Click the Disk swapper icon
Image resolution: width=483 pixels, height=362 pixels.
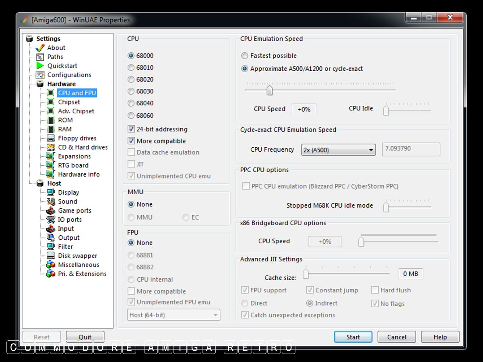51,256
